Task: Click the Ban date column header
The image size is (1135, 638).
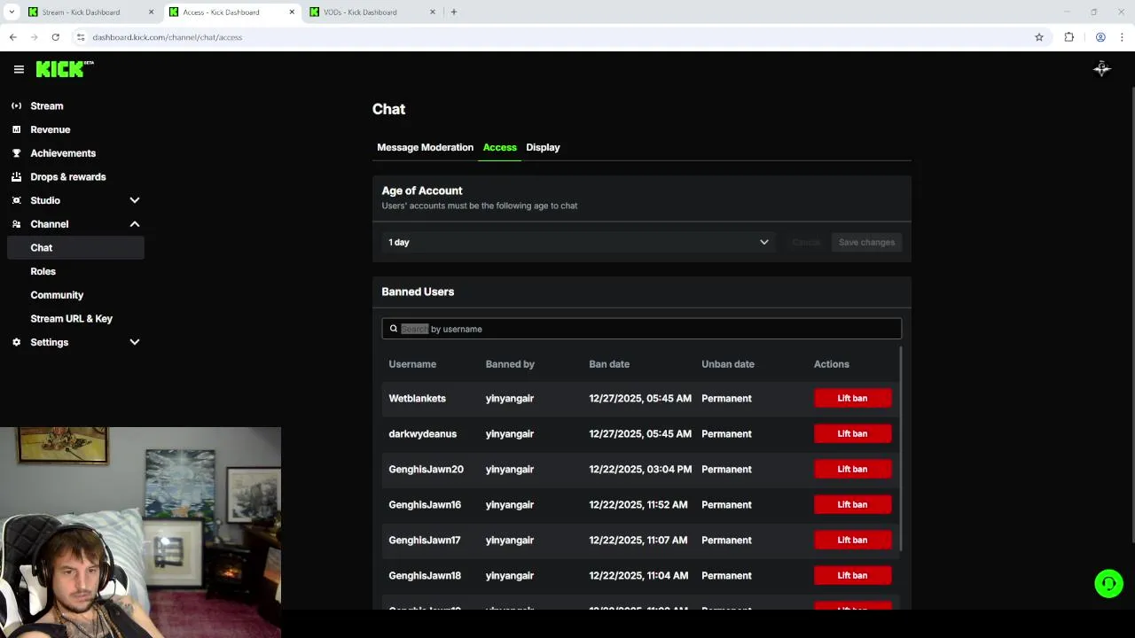Action: coord(609,364)
